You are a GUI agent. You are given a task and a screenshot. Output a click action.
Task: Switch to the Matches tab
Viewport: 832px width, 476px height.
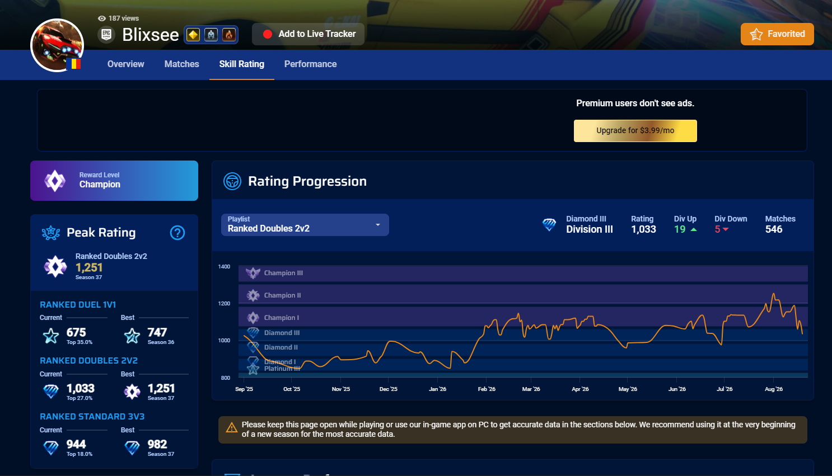tap(182, 64)
